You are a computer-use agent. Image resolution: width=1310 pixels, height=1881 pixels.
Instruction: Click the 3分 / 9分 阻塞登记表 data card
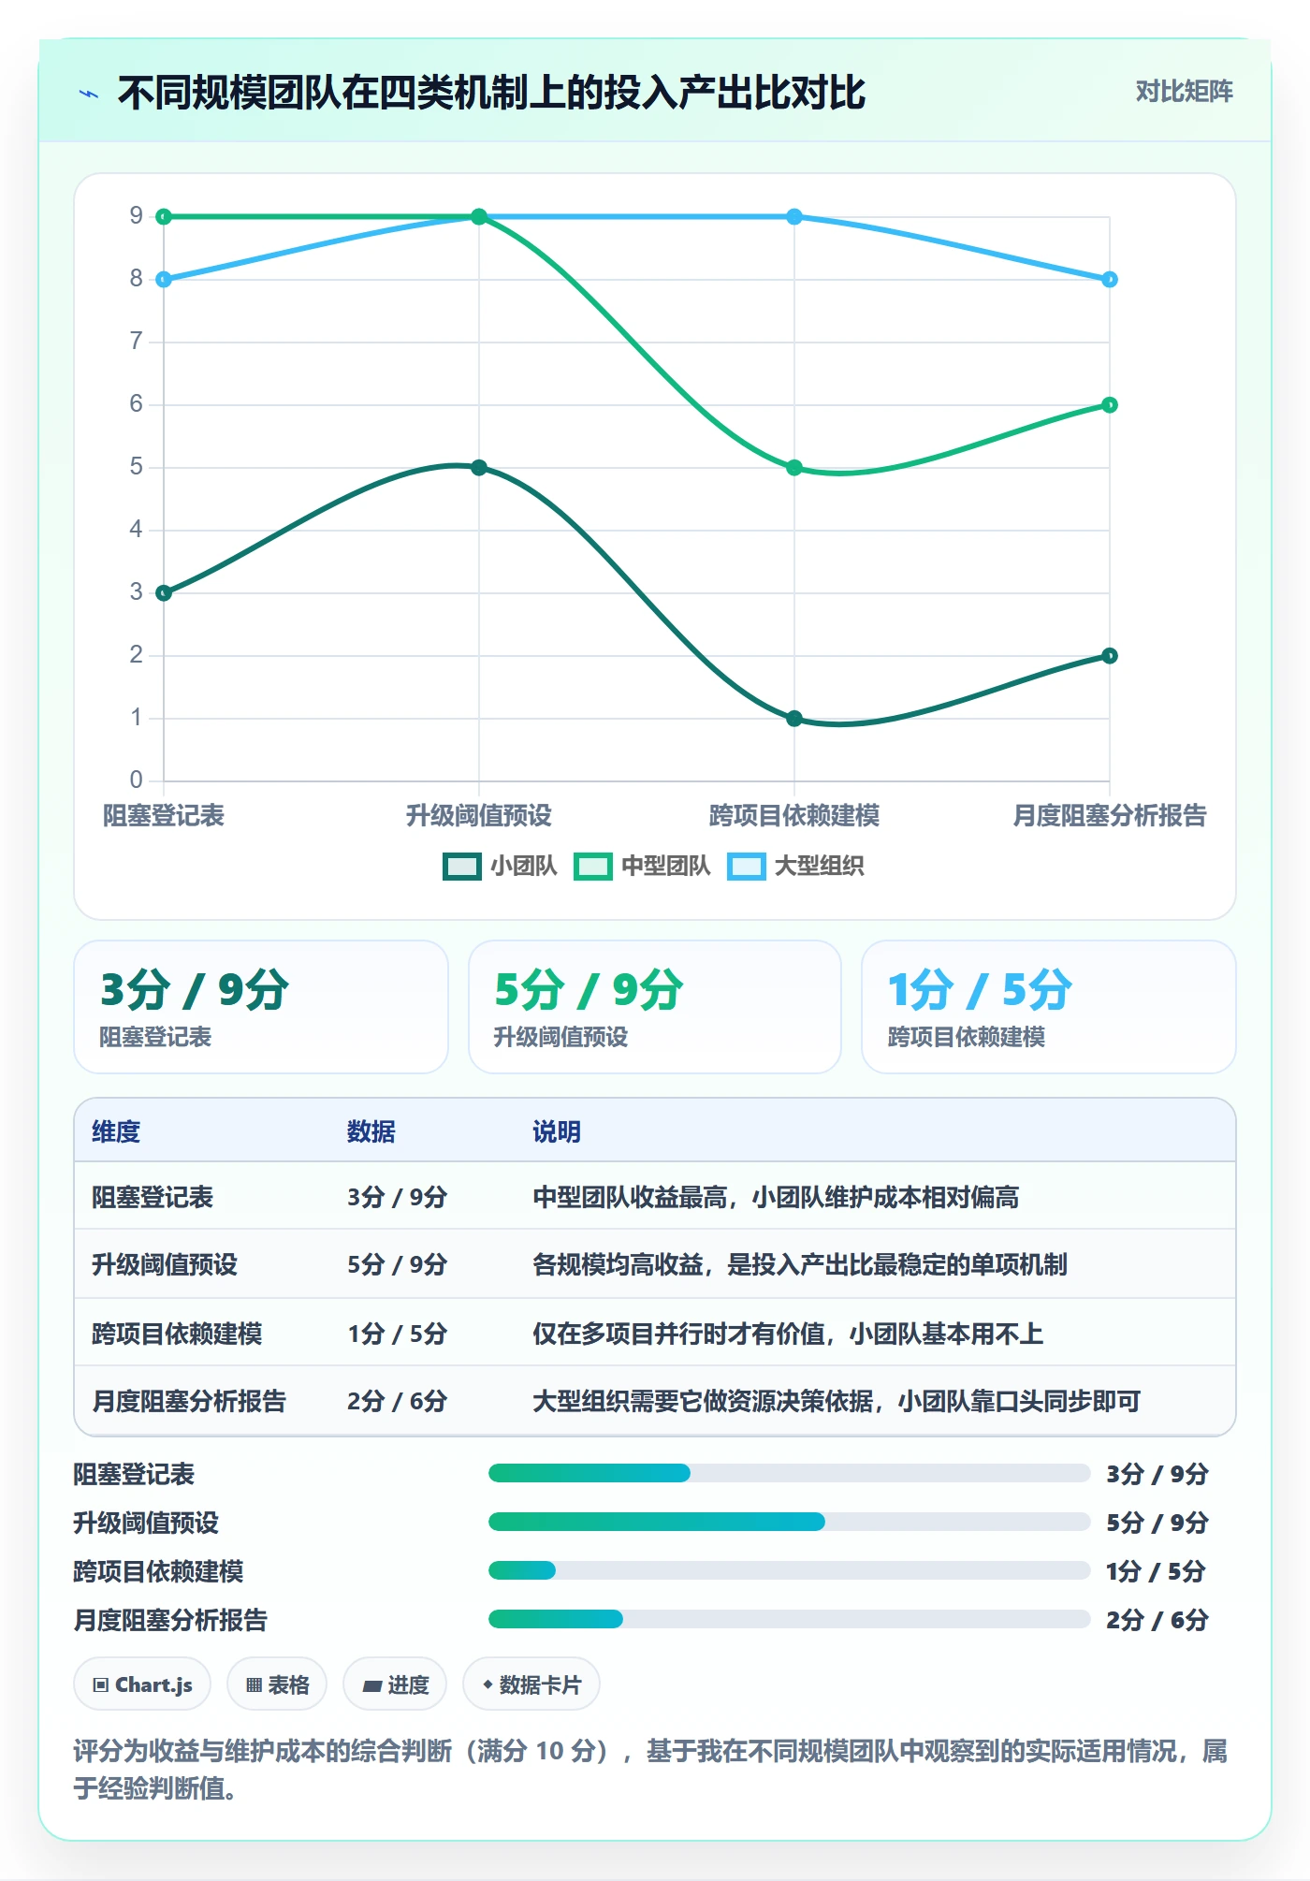(x=261, y=1007)
